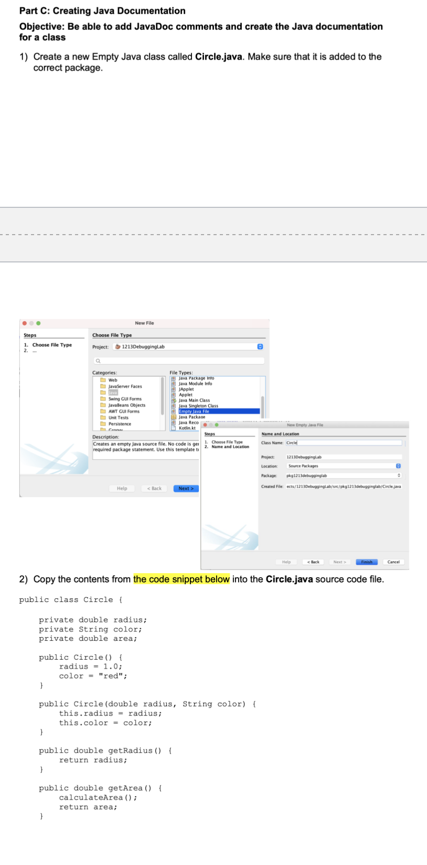Click Cancel in New Empty Java File
Image resolution: width=427 pixels, height=865 pixels.
pos(393,562)
